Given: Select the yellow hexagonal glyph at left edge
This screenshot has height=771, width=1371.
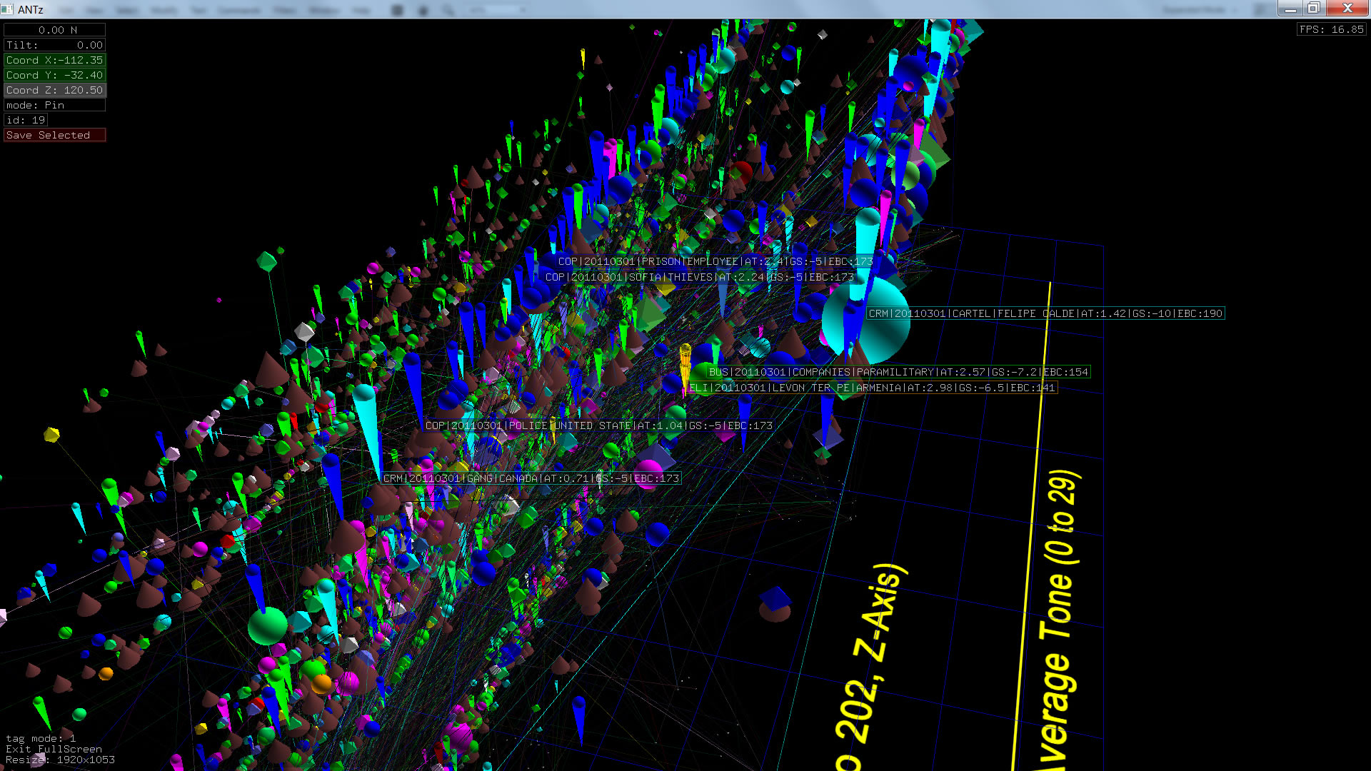Looking at the screenshot, I should 51,434.
